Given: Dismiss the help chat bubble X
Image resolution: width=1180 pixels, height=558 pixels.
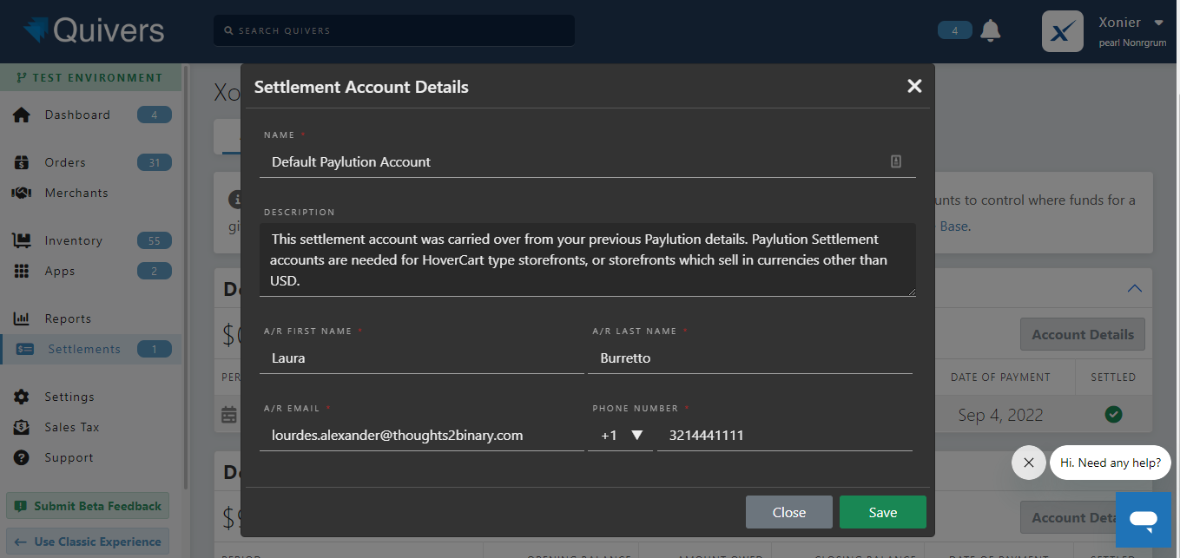Looking at the screenshot, I should 1029,463.
